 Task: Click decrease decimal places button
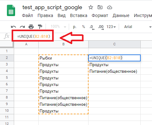[92, 27]
